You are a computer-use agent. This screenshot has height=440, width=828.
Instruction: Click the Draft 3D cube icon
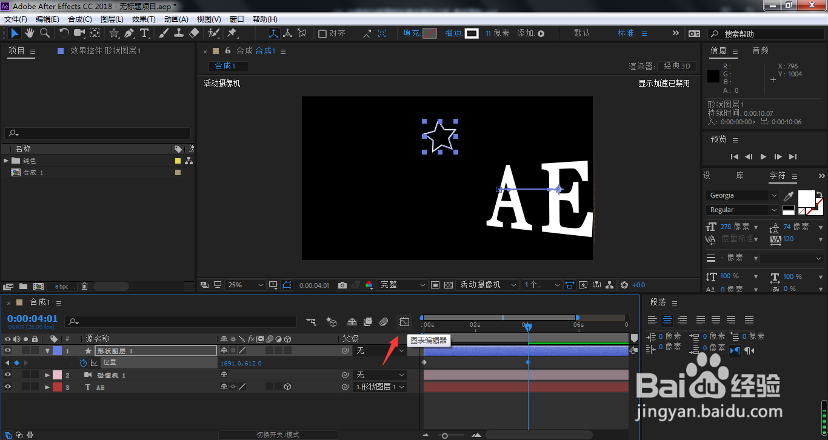coord(332,322)
